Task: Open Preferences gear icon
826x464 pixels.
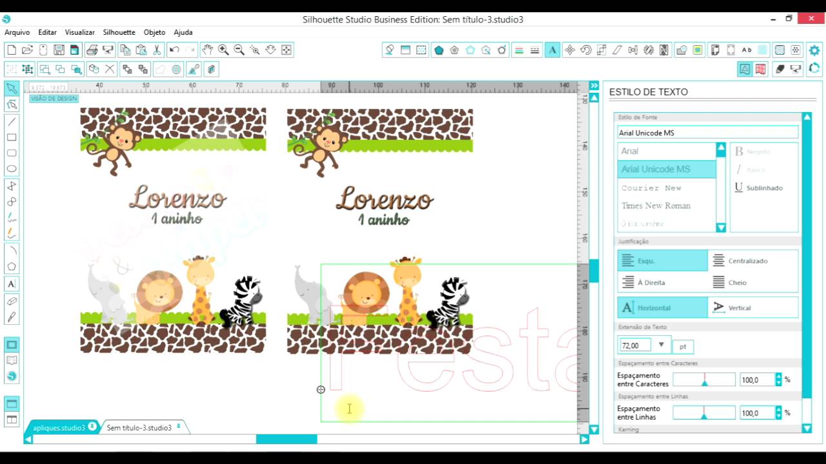Action: (814, 50)
